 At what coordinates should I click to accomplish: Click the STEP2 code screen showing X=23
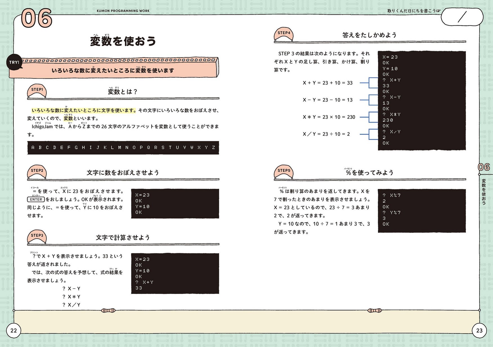coord(175,204)
